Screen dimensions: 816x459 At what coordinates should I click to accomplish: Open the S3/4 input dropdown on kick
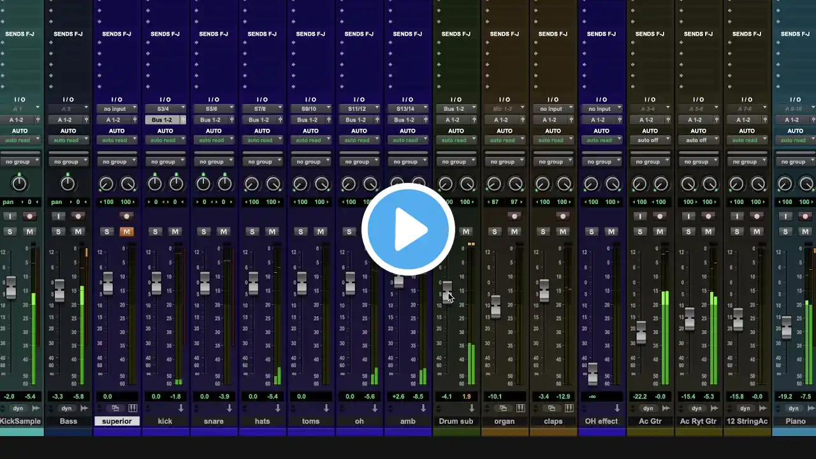coord(165,109)
